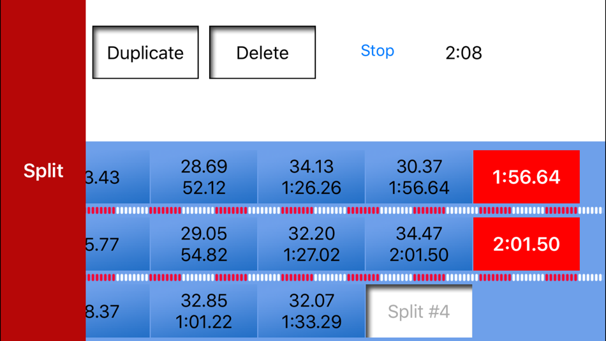Select split cell 34.47 / 2:01.50

[418, 244]
